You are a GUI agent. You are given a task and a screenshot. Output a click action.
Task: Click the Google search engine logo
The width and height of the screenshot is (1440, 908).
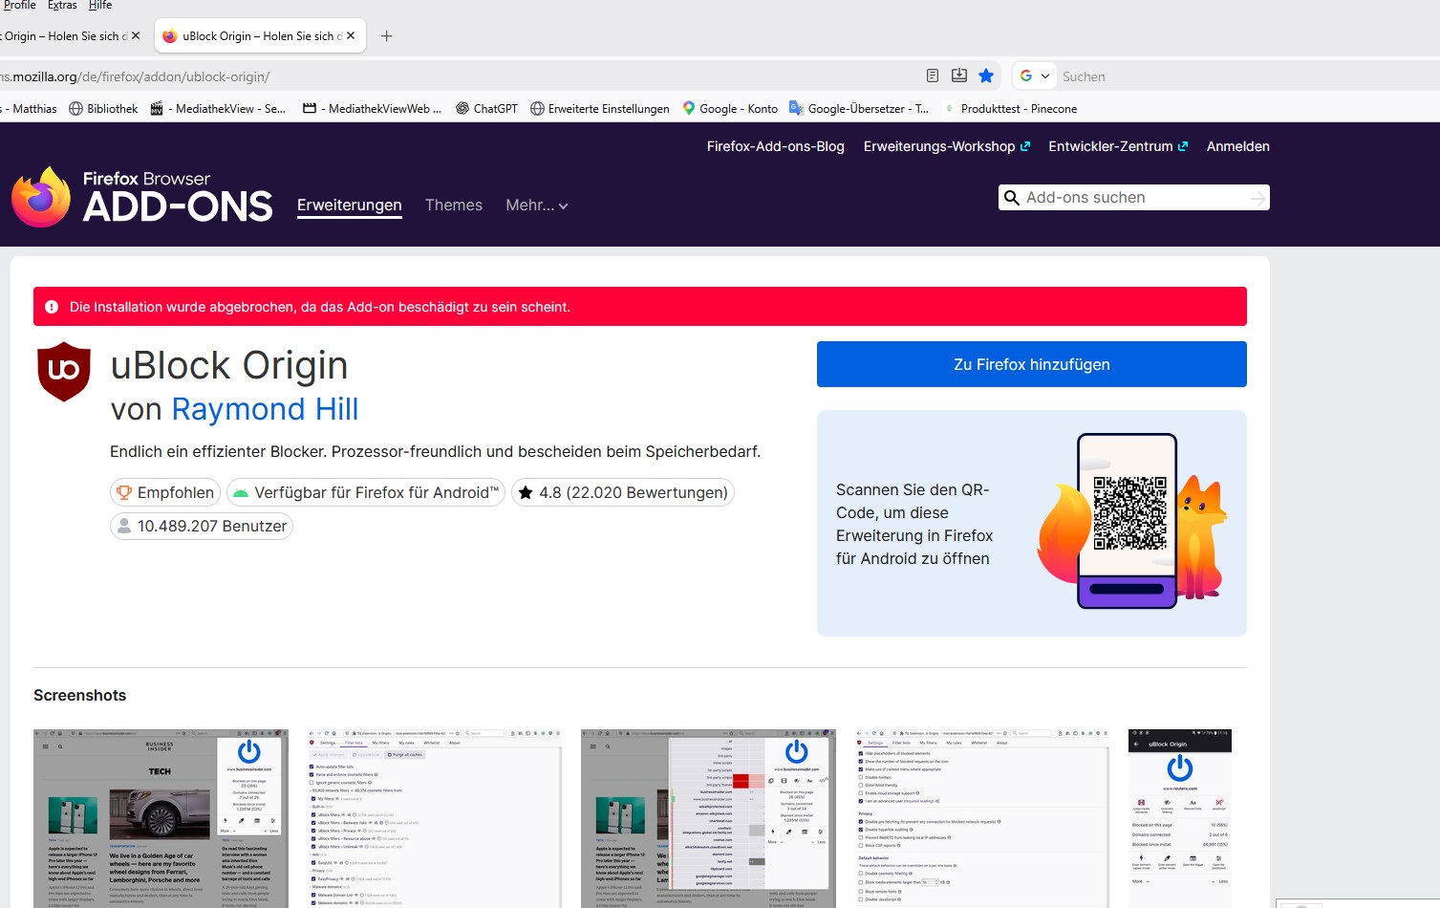1026,76
